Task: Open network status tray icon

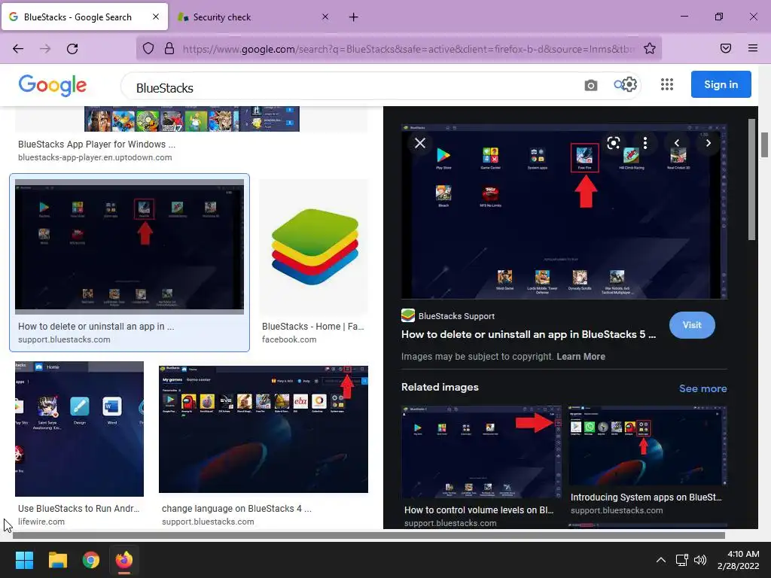Action: point(681,560)
